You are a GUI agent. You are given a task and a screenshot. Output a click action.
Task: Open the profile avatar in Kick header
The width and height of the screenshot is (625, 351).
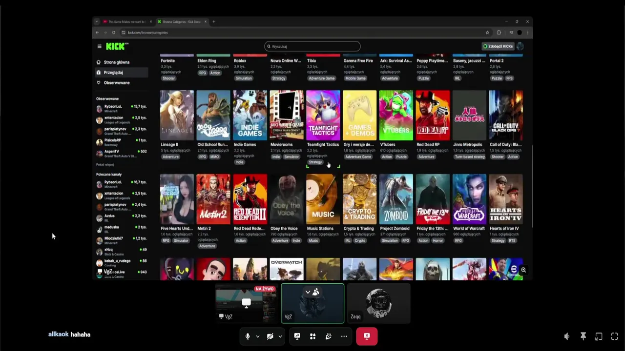coord(520,46)
